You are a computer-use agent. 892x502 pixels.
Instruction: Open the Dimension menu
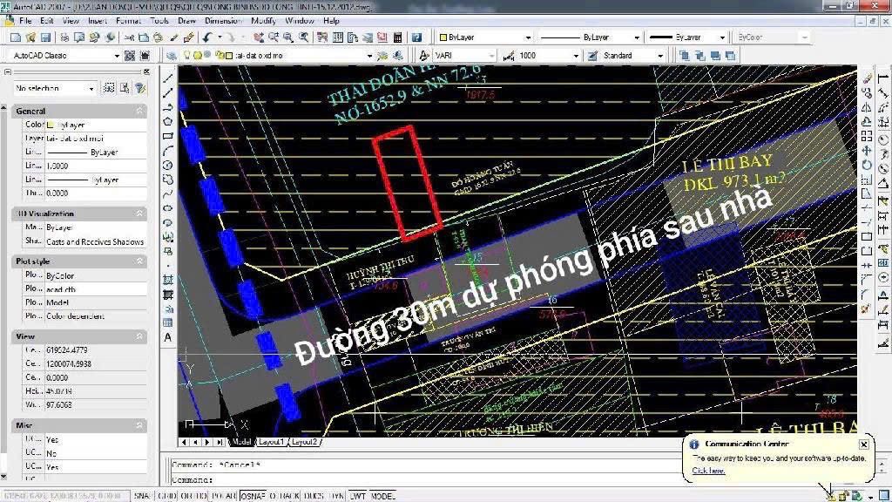coord(224,20)
